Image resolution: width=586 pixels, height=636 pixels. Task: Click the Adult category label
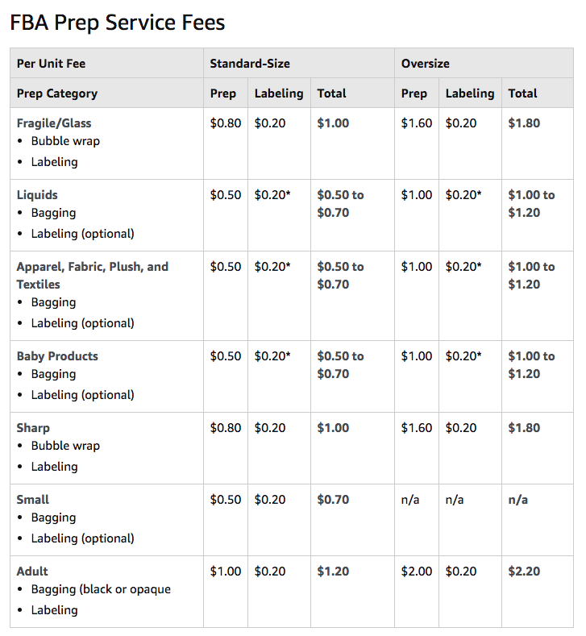(32, 572)
